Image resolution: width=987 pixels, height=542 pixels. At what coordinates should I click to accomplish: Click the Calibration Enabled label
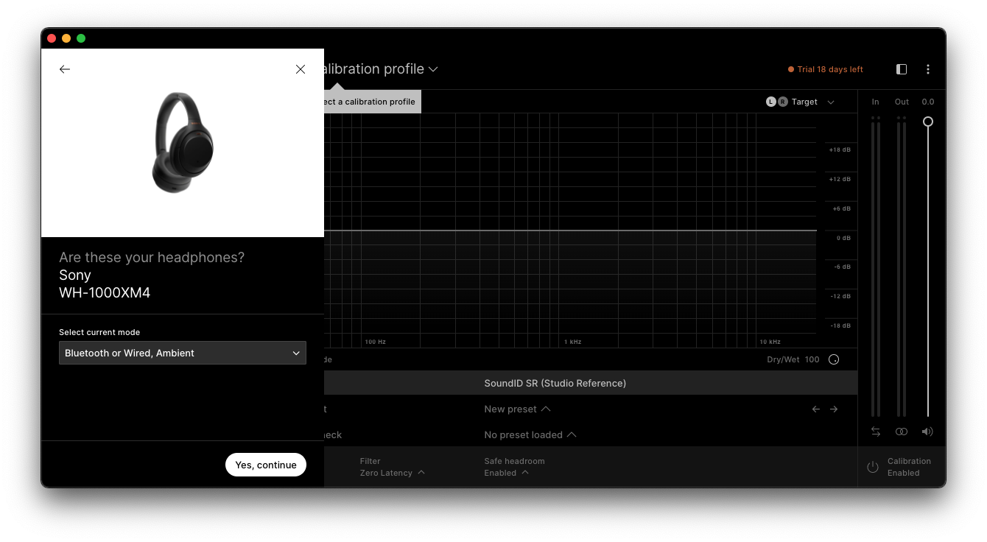click(x=909, y=467)
